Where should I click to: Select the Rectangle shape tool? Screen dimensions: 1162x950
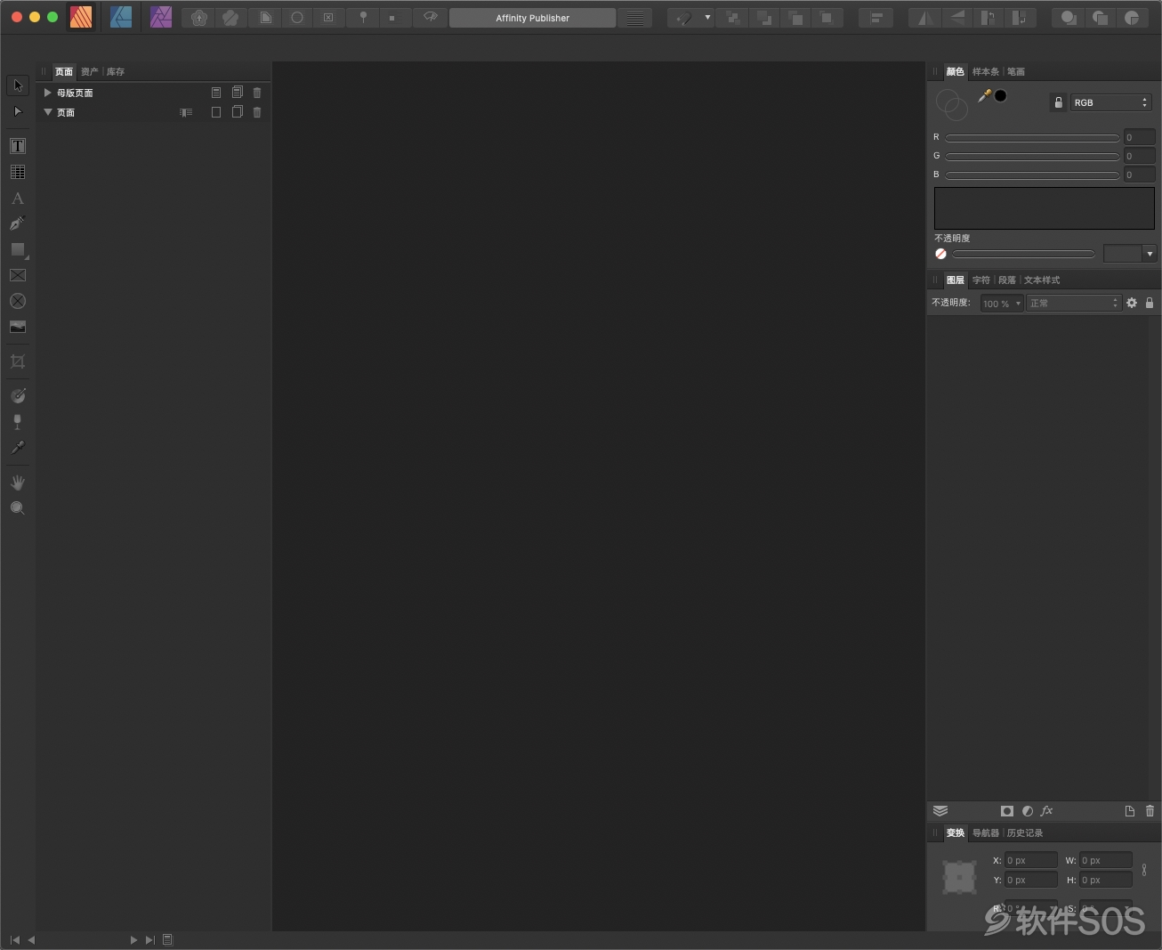18,249
